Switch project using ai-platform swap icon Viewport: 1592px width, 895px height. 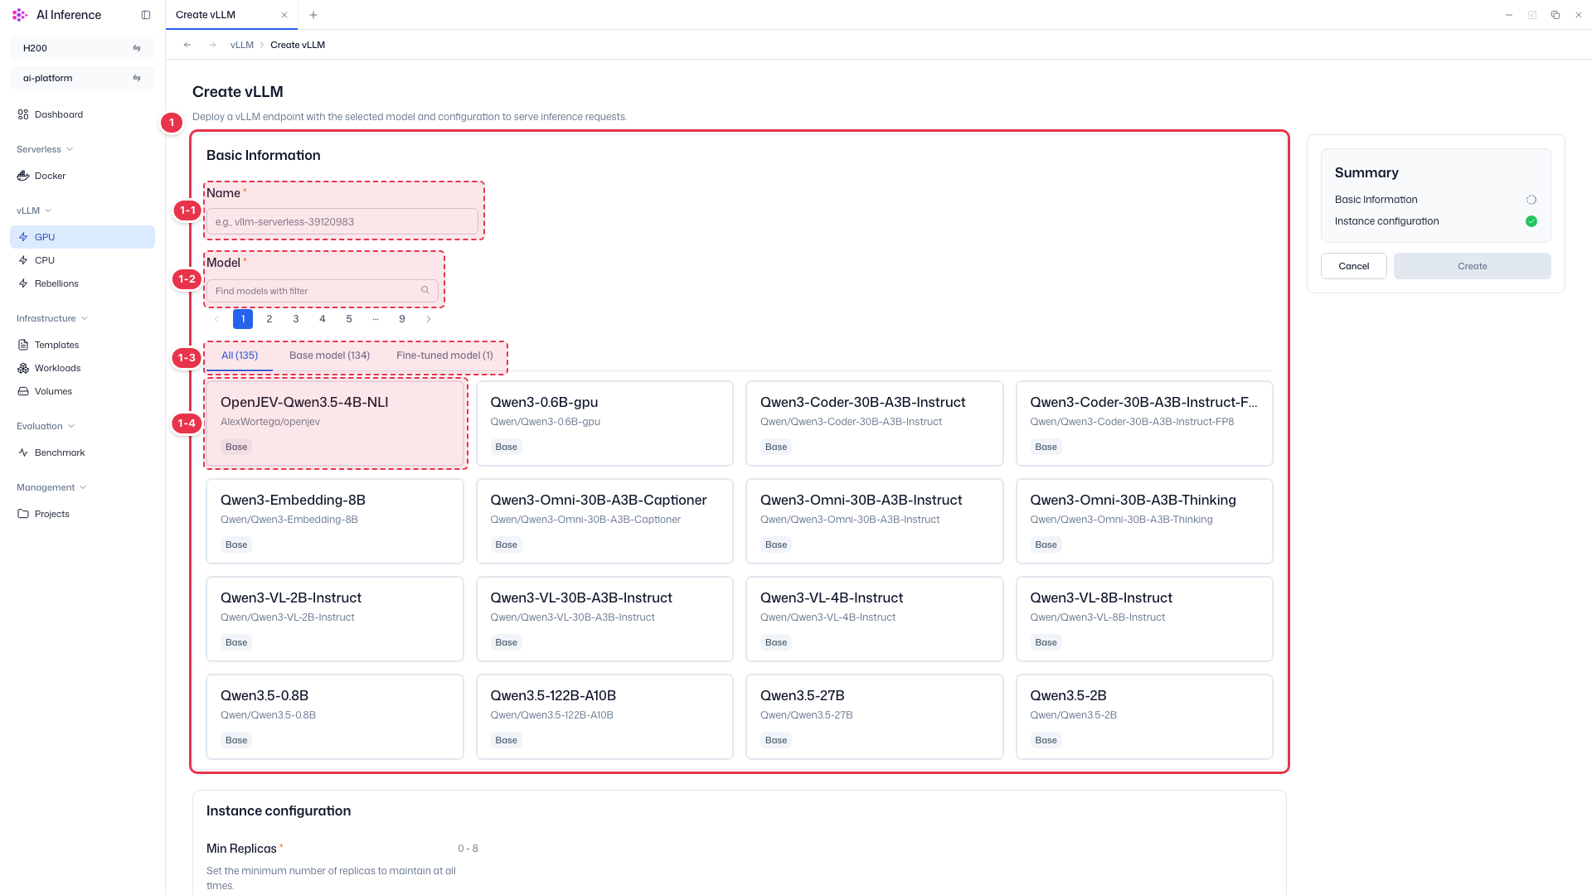click(137, 78)
